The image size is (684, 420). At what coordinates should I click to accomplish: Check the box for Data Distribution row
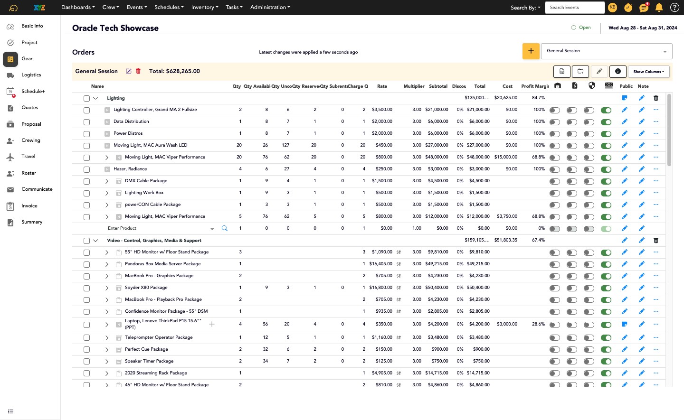86,122
